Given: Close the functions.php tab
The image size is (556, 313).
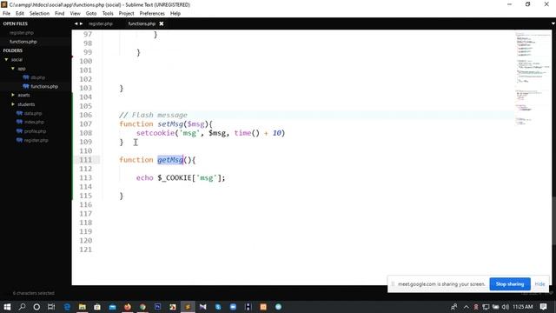Looking at the screenshot, I should click(x=162, y=23).
